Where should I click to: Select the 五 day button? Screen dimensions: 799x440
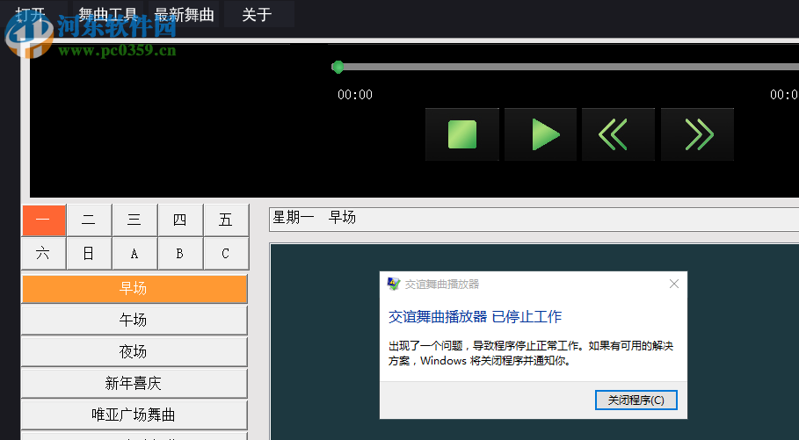(x=226, y=220)
